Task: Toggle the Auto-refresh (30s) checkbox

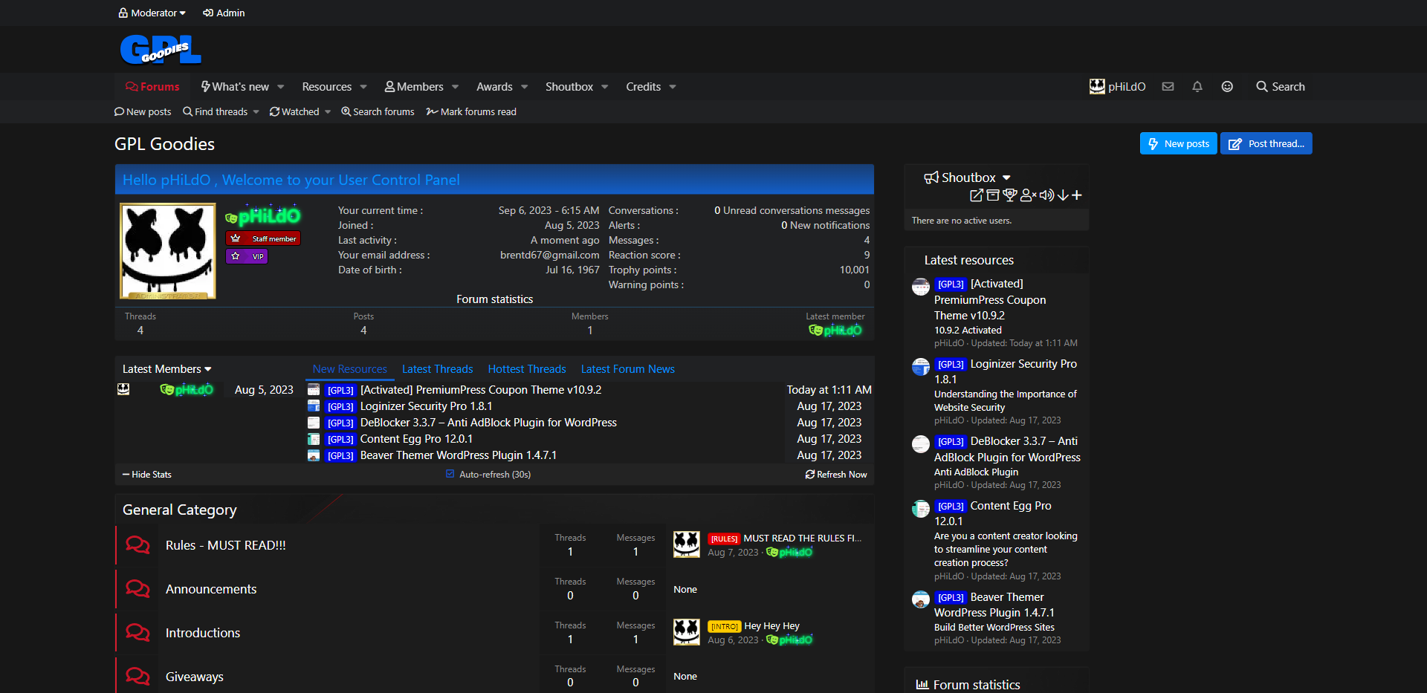Action: [450, 474]
